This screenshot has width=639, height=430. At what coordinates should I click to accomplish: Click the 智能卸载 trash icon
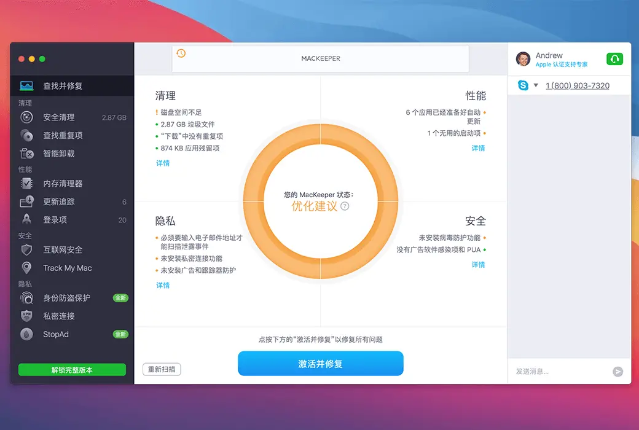coord(26,154)
